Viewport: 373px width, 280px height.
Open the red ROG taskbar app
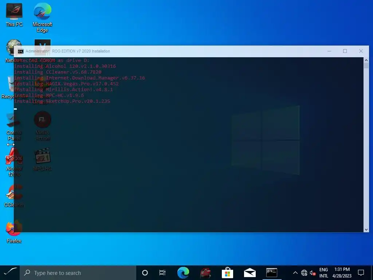click(x=205, y=273)
